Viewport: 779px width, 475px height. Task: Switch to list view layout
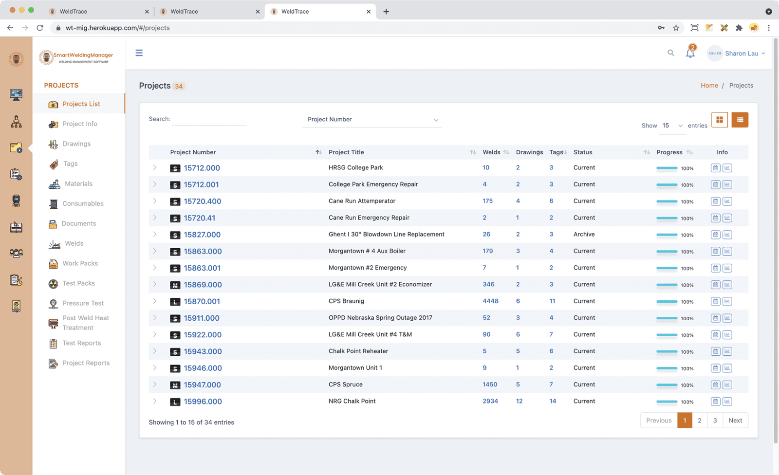click(740, 120)
